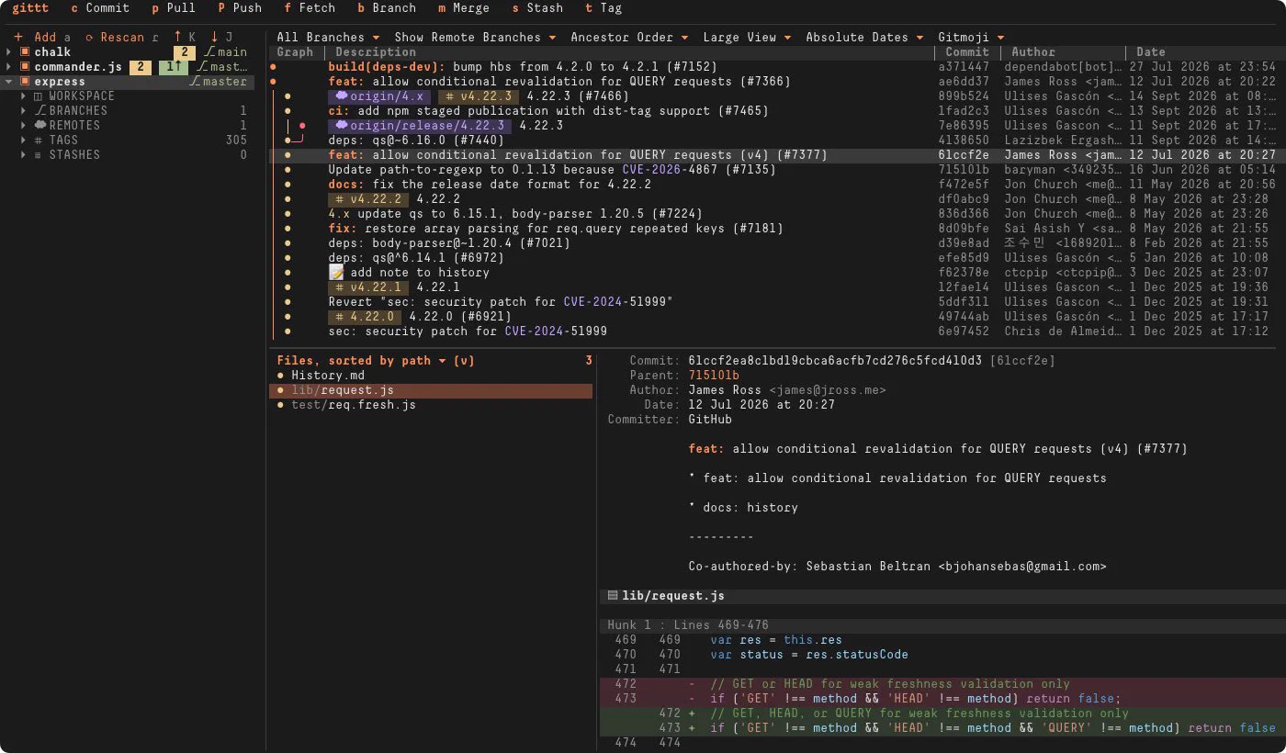Click the REMOTES cloud icon in sidebar
This screenshot has height=753, width=1286.
point(40,126)
